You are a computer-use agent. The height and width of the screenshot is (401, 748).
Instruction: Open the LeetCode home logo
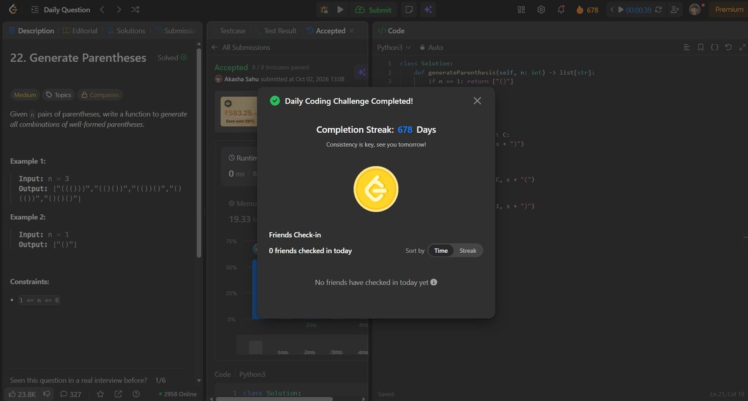coord(12,9)
